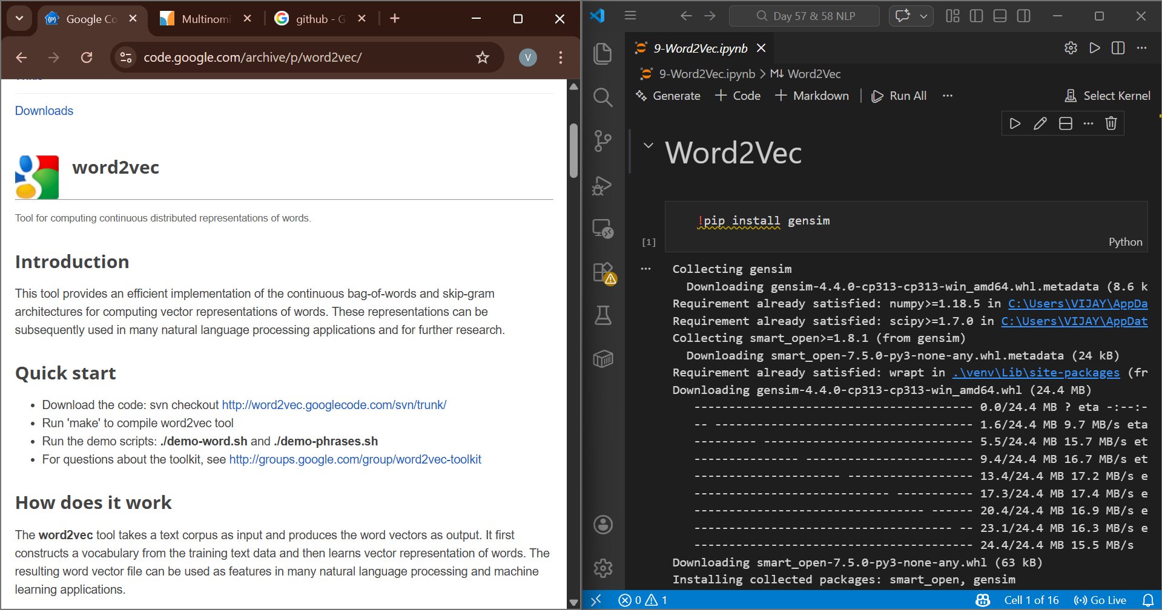Open the Copilot chat dropdown arrow
Viewport: 1162px width, 610px height.
point(923,16)
